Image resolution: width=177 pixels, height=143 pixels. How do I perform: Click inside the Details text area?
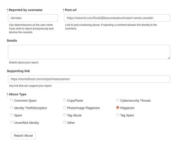(89, 52)
